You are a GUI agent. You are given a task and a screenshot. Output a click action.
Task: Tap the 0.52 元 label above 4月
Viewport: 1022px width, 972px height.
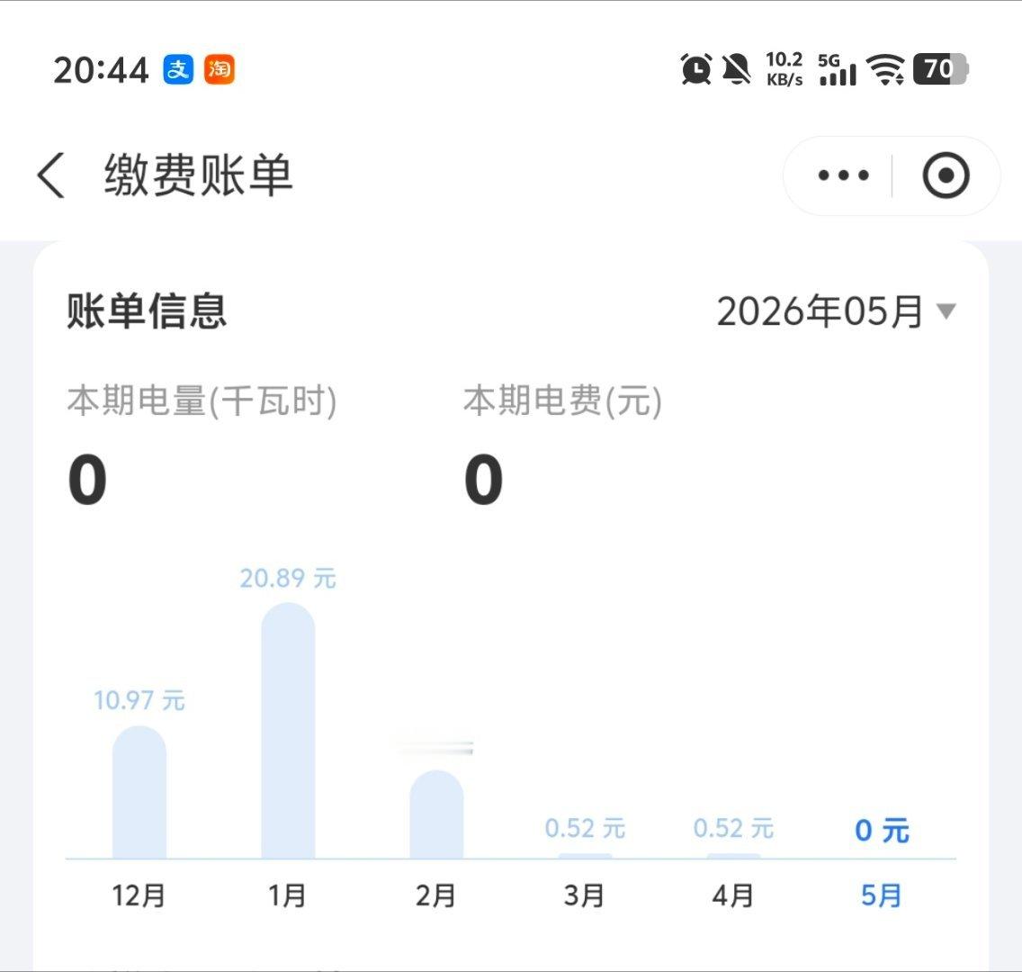point(733,829)
